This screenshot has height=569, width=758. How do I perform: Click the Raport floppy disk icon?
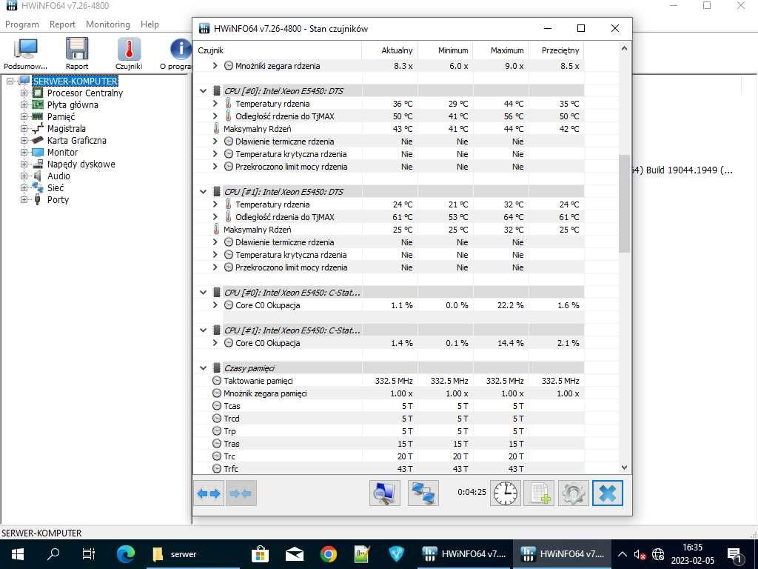pos(77,54)
